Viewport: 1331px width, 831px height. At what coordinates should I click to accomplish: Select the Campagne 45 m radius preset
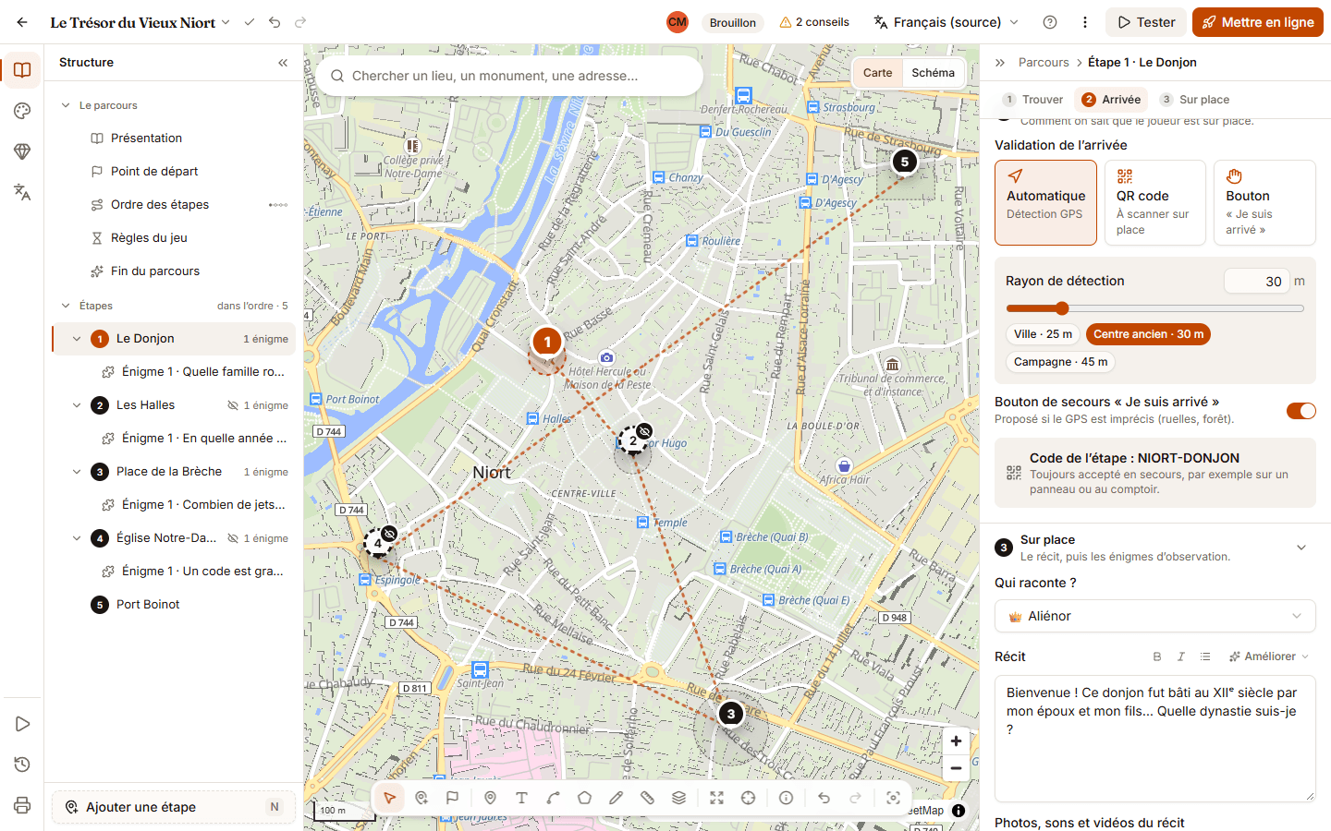tap(1060, 362)
